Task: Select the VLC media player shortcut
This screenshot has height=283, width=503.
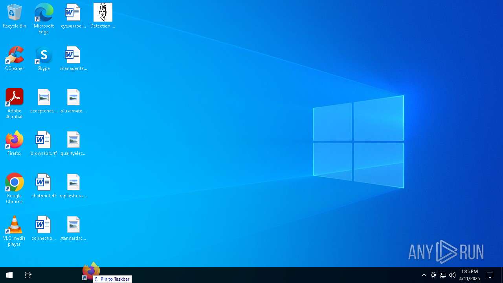Action: click(x=15, y=231)
